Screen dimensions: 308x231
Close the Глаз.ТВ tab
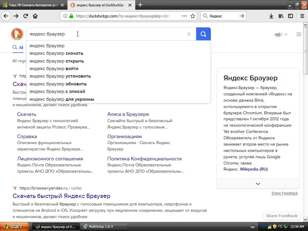tap(62, 5)
